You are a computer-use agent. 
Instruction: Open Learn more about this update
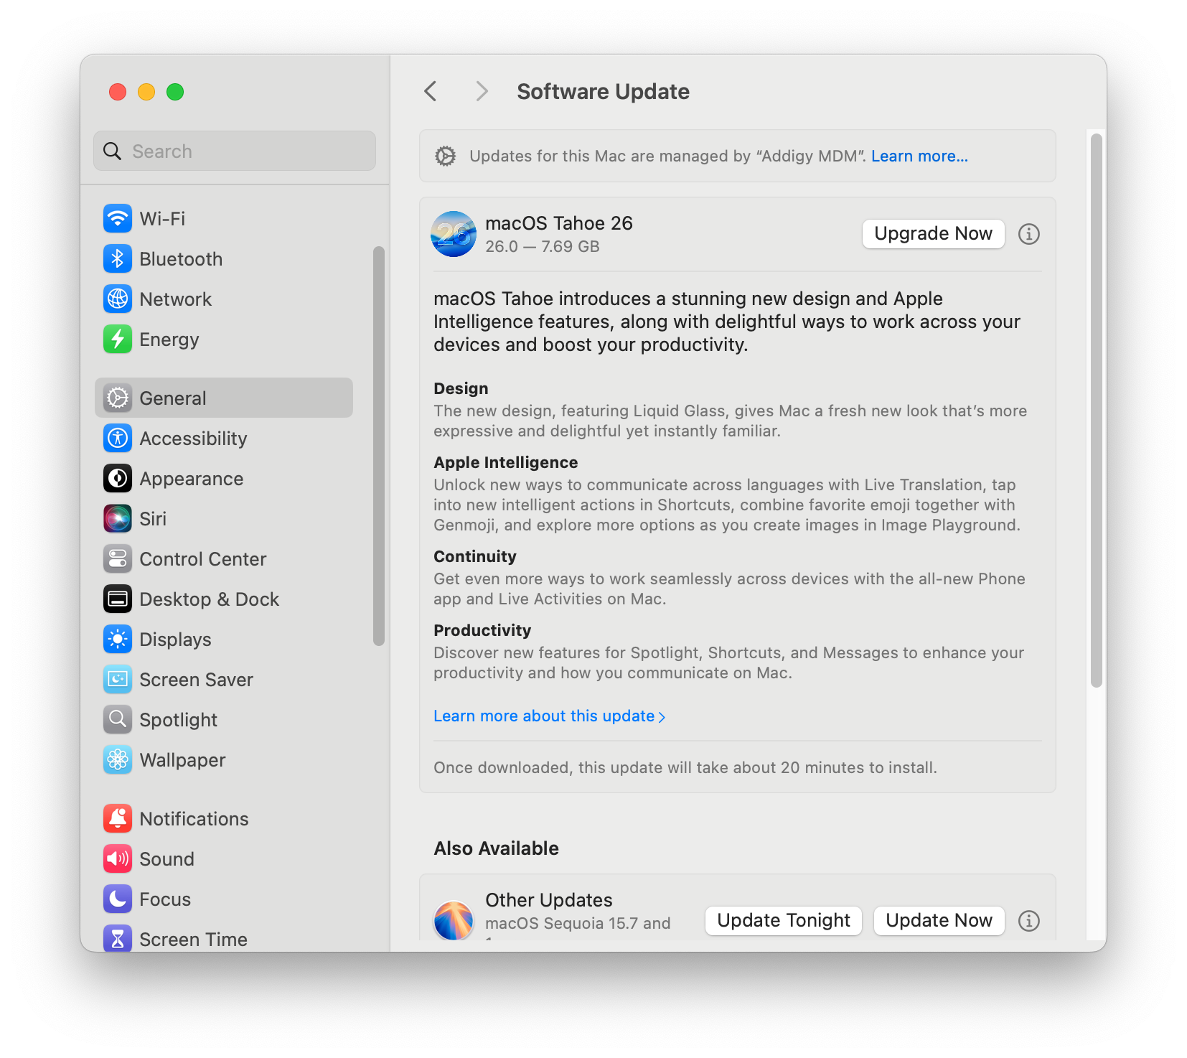549,716
